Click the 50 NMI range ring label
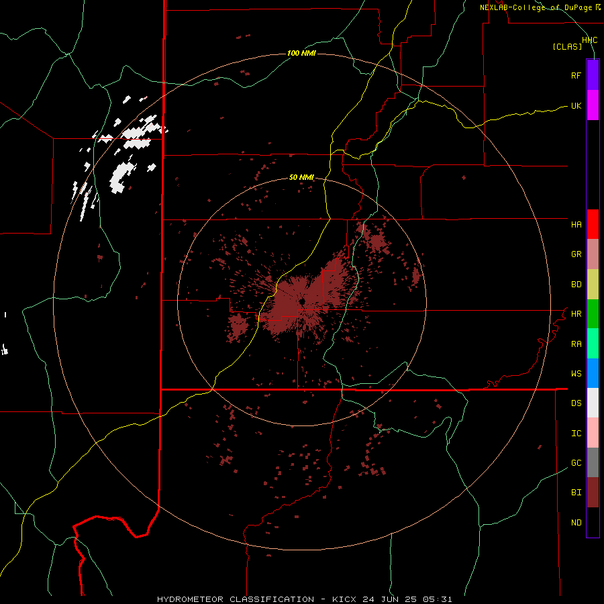Viewport: 604px width, 604px height. [x=301, y=177]
